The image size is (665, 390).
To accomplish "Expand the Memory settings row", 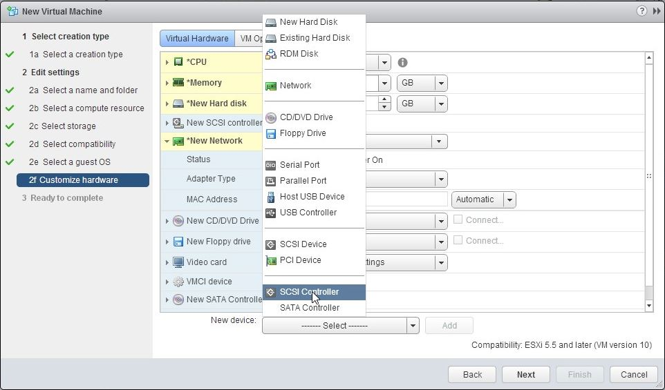I will point(167,83).
